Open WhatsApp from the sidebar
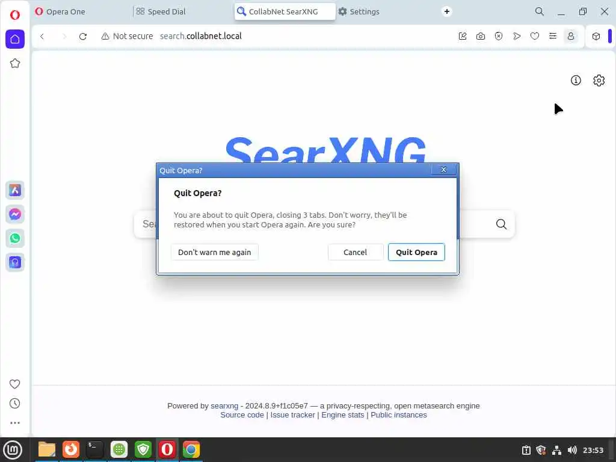Viewport: 616px width, 462px height. coord(15,238)
